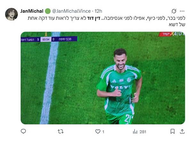Click the live broadcast channel logo in photo

[x=172, y=34]
